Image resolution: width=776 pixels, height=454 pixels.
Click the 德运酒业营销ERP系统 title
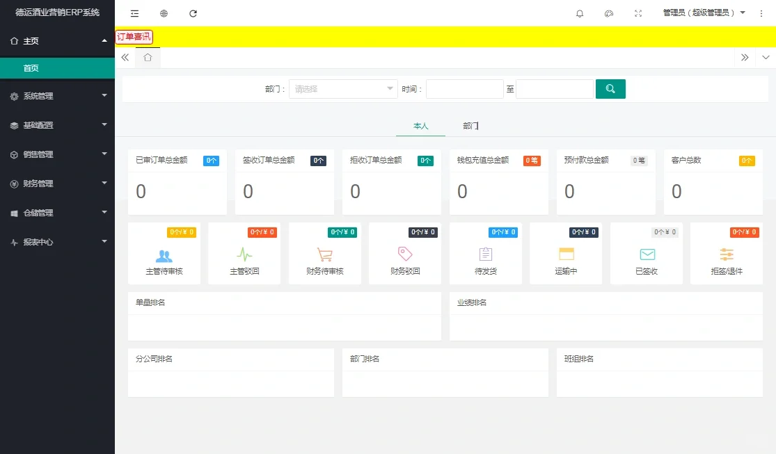coord(57,13)
